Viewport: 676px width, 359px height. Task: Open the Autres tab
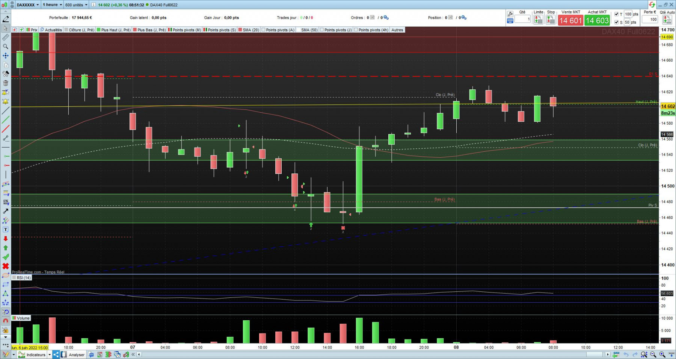click(397, 30)
